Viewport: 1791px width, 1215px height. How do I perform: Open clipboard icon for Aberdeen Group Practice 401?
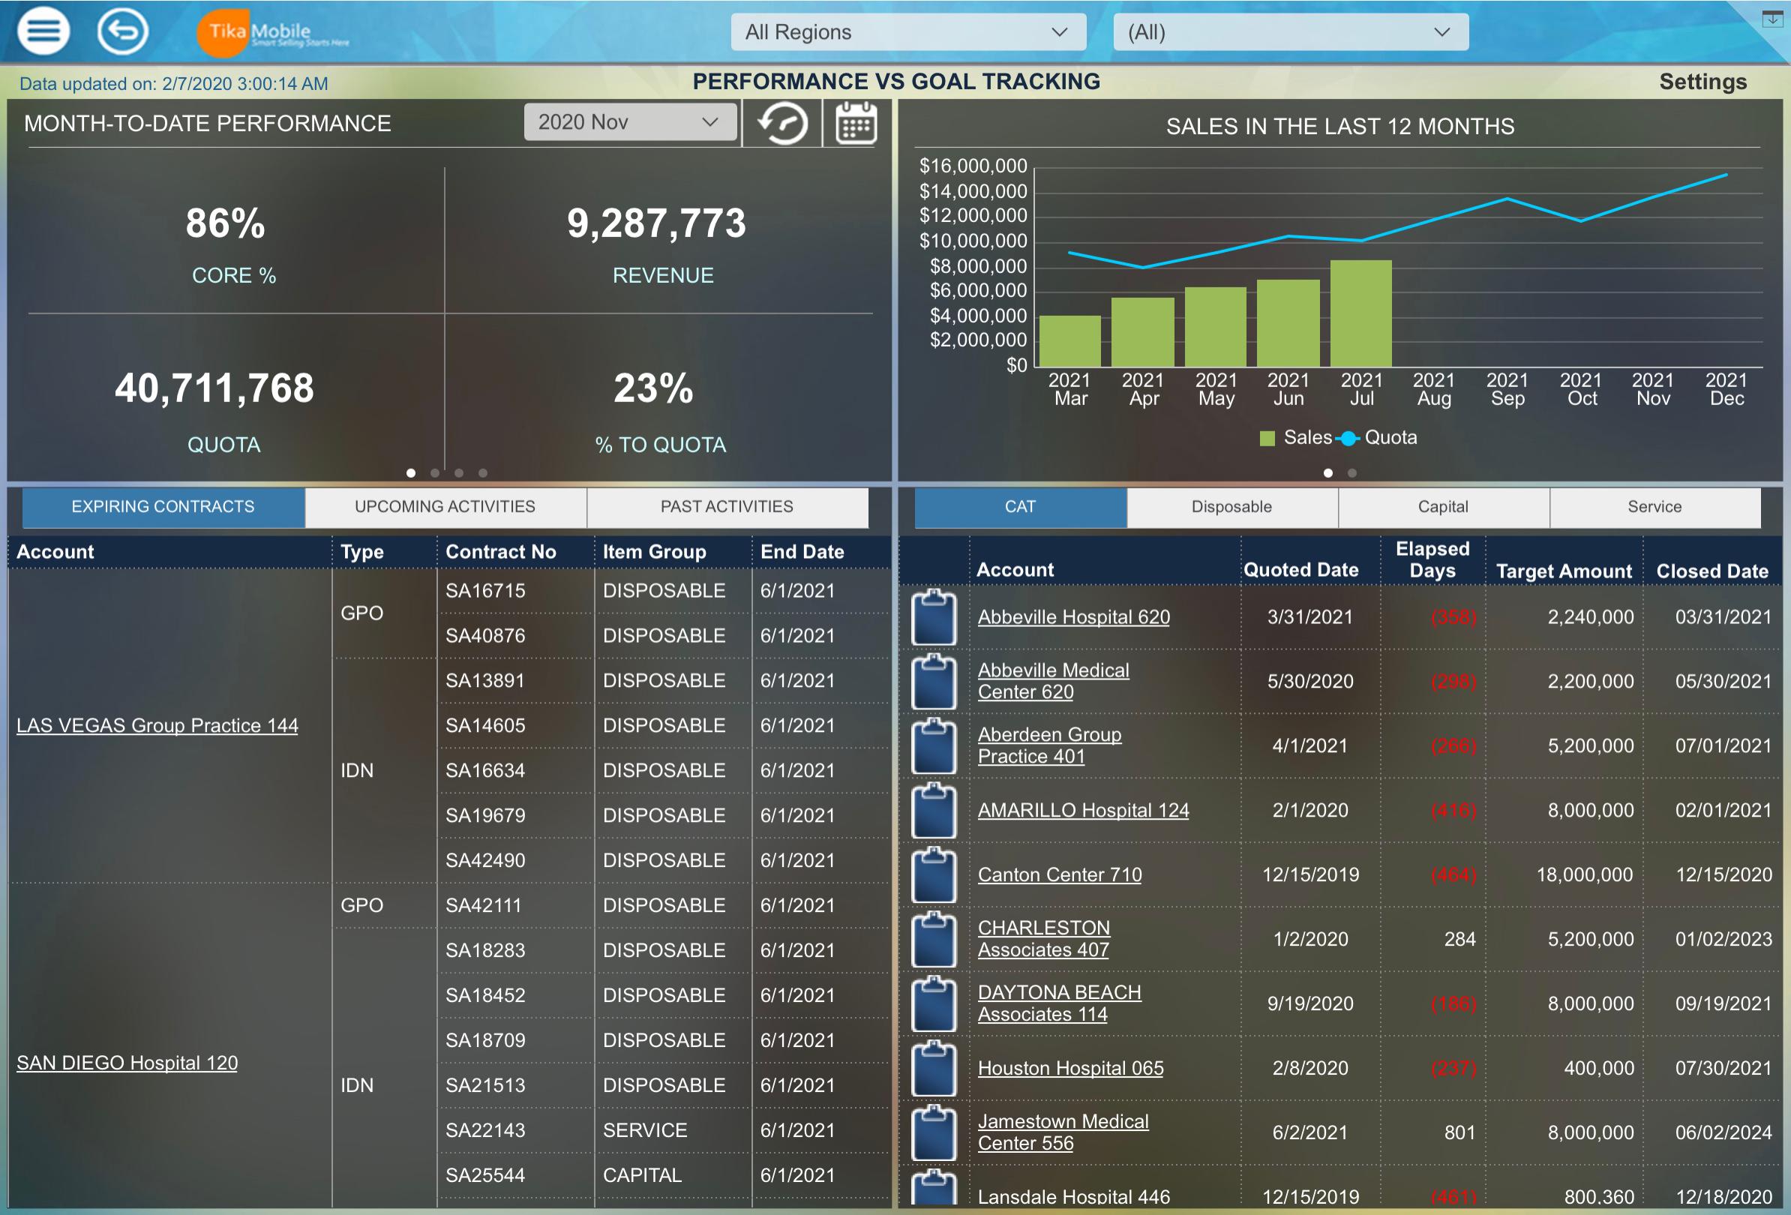click(934, 745)
